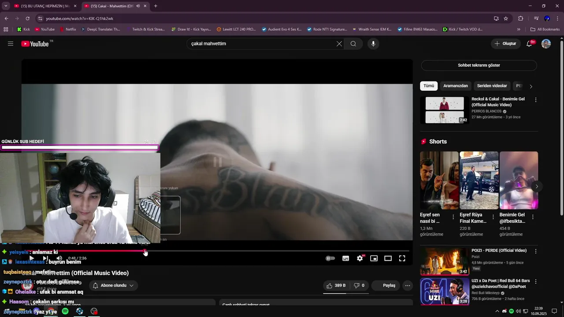Switch to theater mode

(388, 258)
